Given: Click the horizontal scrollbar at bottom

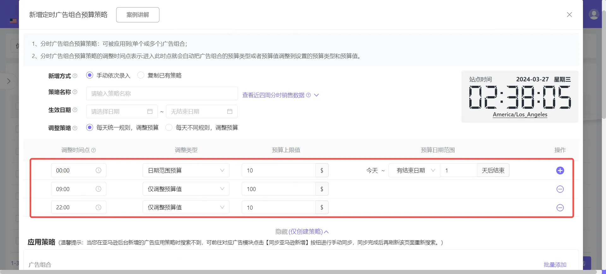Looking at the screenshot, I should (298, 272).
